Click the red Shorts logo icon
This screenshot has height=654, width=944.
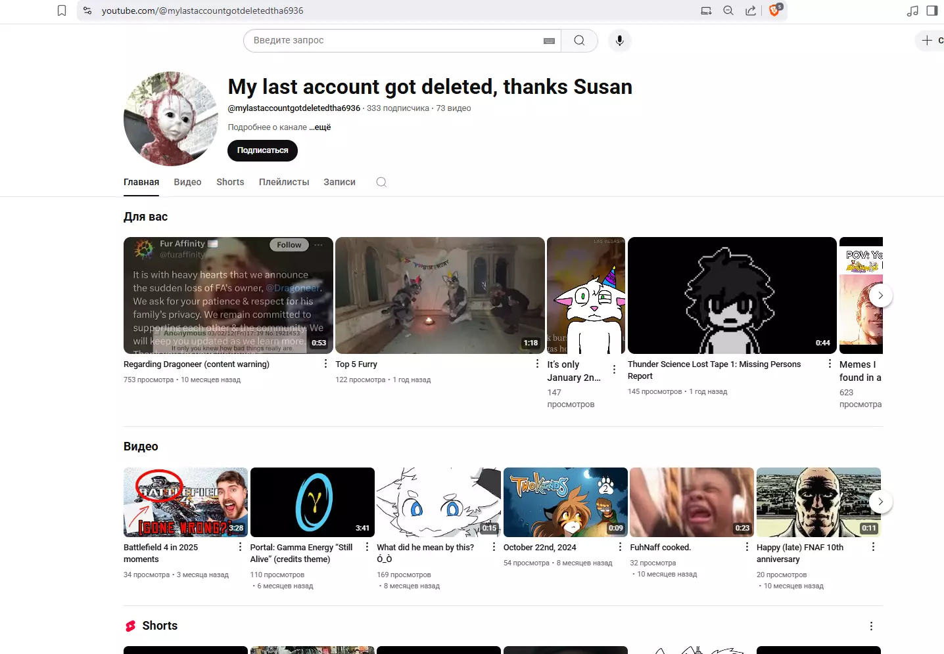(x=131, y=626)
